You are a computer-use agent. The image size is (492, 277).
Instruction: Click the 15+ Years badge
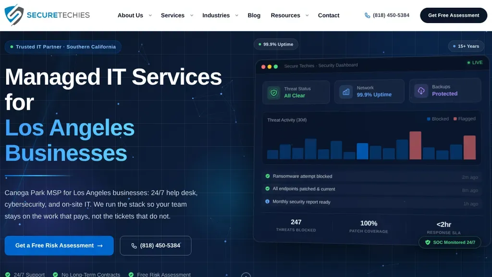(466, 46)
